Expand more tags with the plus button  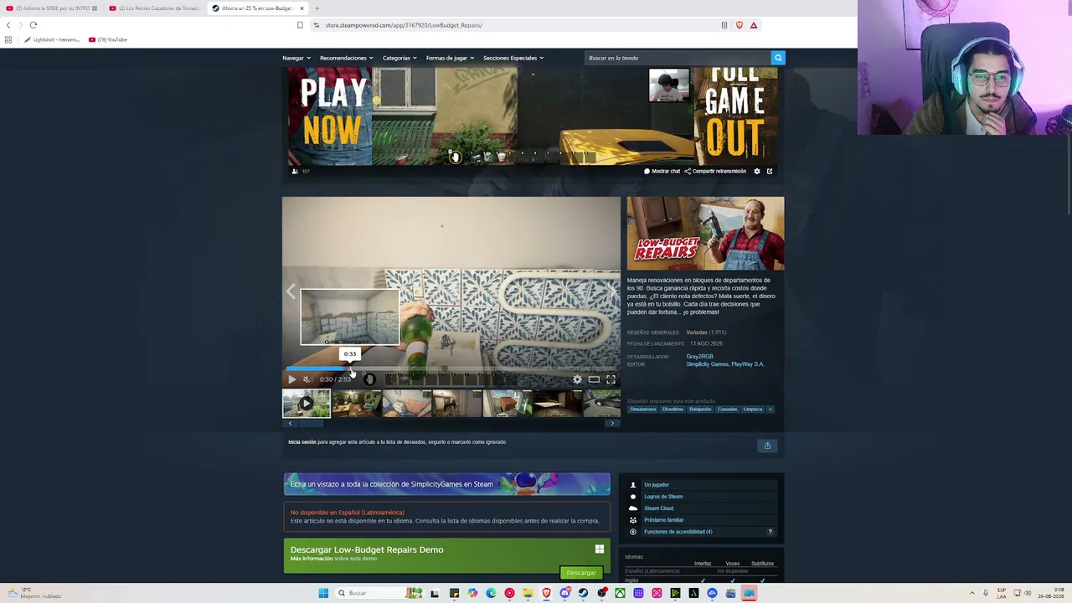(x=770, y=410)
